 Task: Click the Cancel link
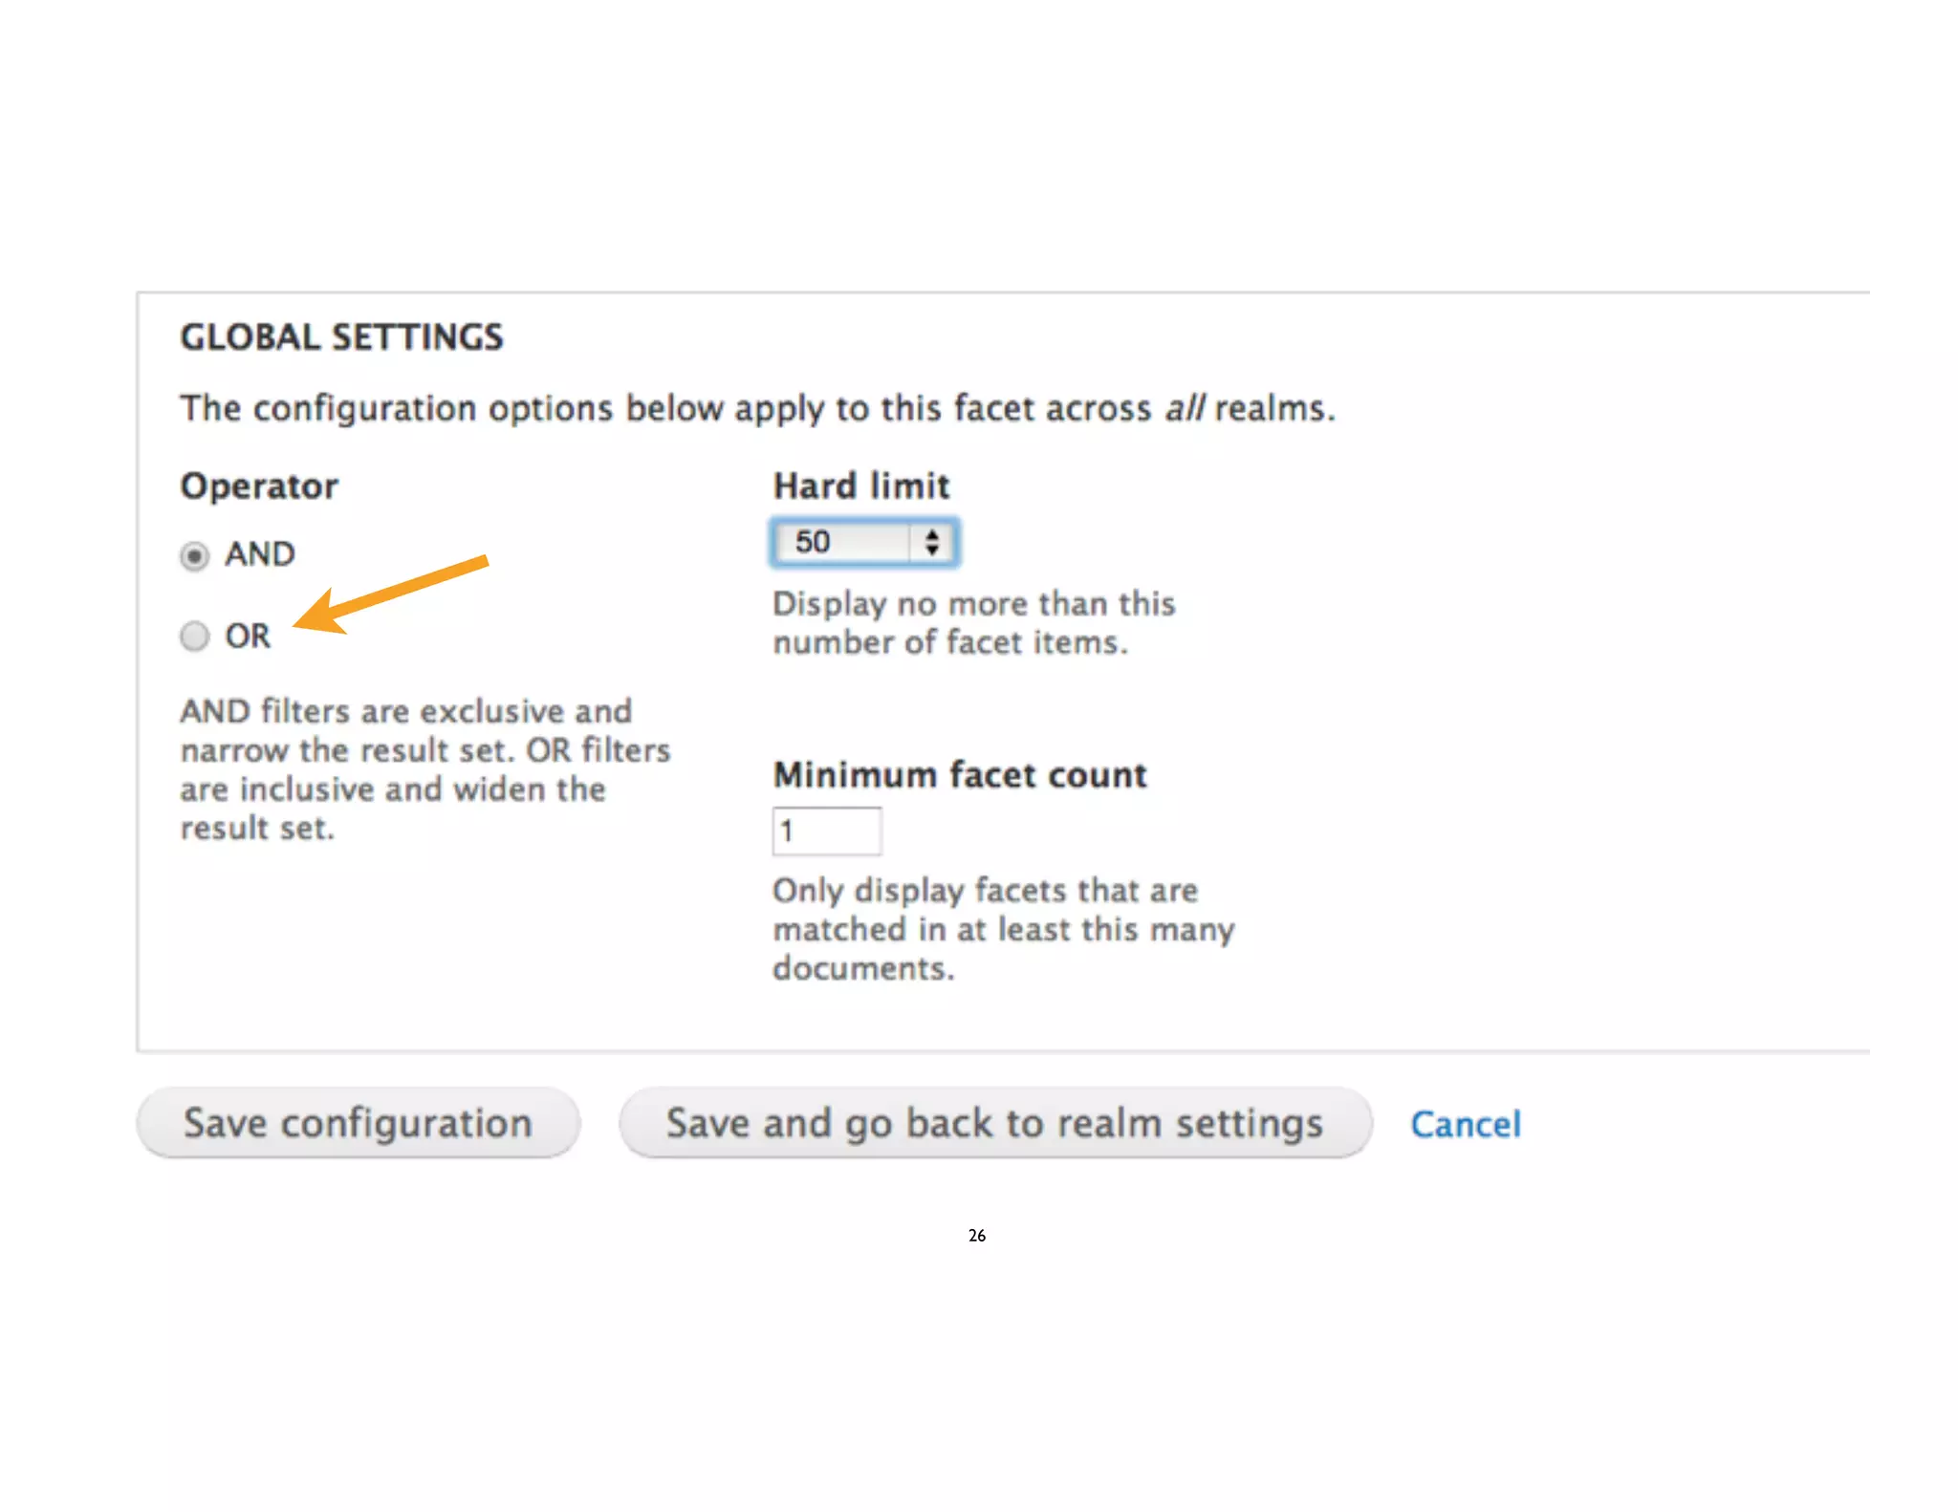click(1466, 1124)
